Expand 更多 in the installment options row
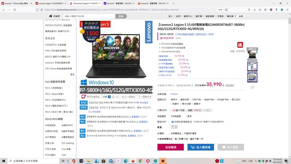 207,111
